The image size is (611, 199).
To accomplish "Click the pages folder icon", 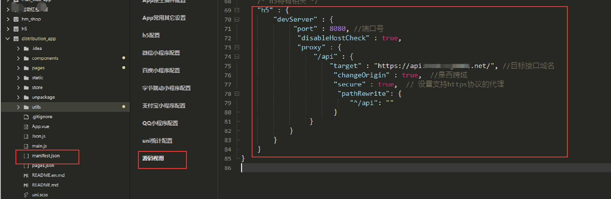I will point(26,68).
